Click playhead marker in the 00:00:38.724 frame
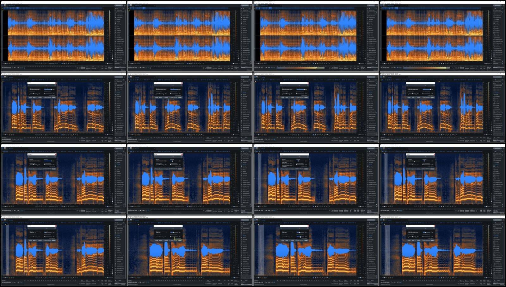The width and height of the screenshot is (506, 287). pyautogui.click(x=479, y=10)
